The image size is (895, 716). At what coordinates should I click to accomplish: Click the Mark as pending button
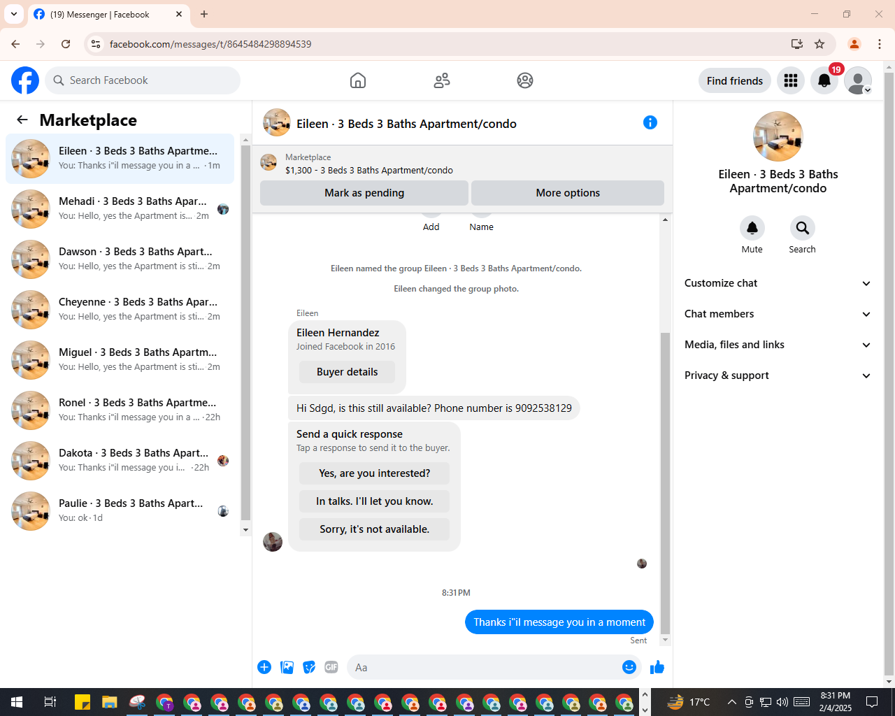tap(364, 193)
